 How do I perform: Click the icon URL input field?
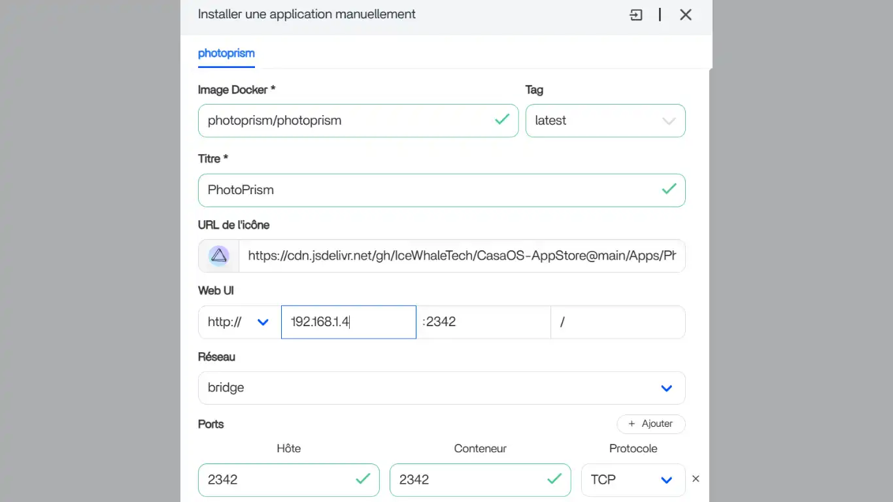[458, 256]
